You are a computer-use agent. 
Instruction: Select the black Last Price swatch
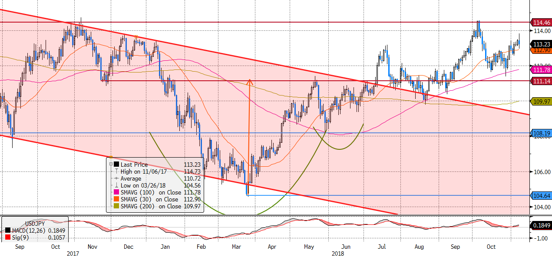(116, 165)
